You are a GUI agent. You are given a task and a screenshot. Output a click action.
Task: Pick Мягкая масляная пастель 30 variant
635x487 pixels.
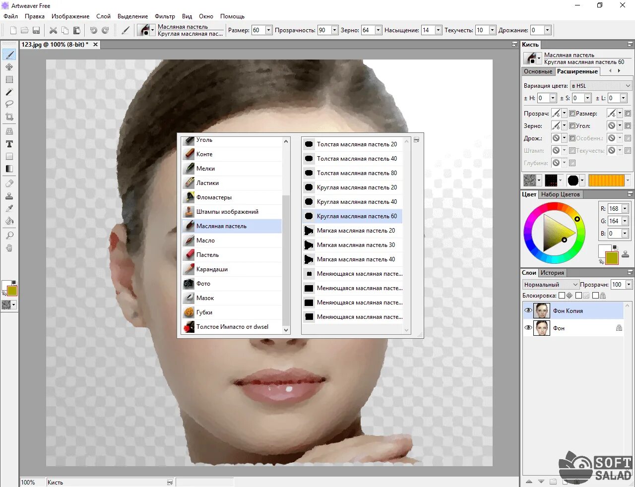[x=352, y=245]
